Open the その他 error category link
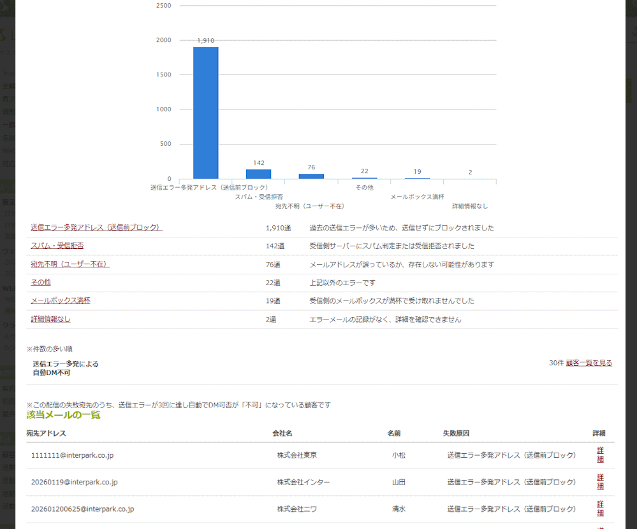The height and width of the screenshot is (529, 637). coord(41,283)
